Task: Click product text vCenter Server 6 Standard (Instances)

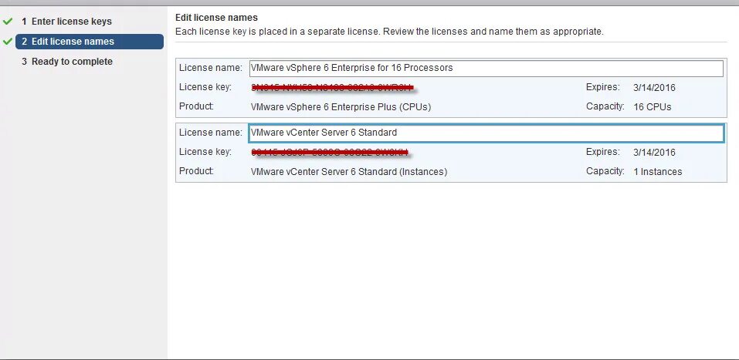Action: pos(348,171)
